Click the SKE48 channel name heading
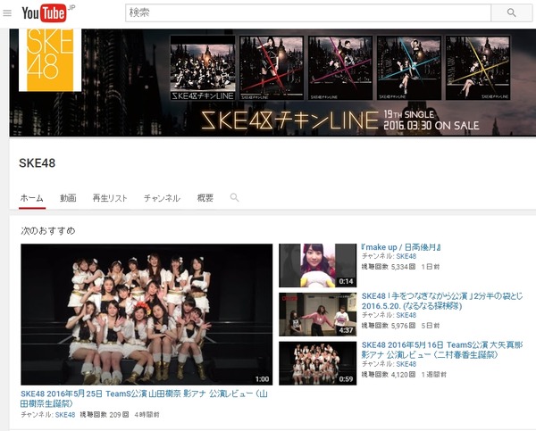Image resolution: width=536 pixels, height=431 pixels. (x=37, y=163)
